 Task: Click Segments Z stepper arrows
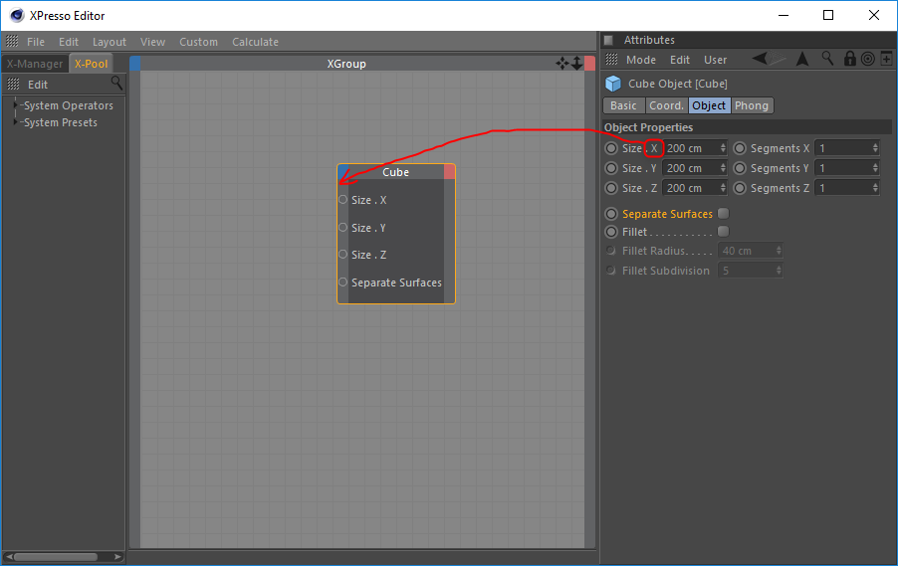coord(875,188)
